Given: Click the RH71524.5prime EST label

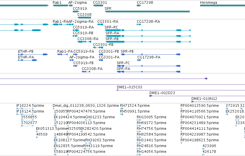Looking at the screenshot, I should click(x=135, y=106).
